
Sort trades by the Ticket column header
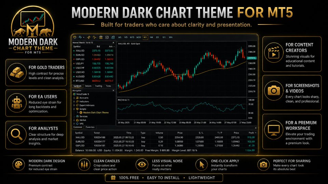coord(97,133)
